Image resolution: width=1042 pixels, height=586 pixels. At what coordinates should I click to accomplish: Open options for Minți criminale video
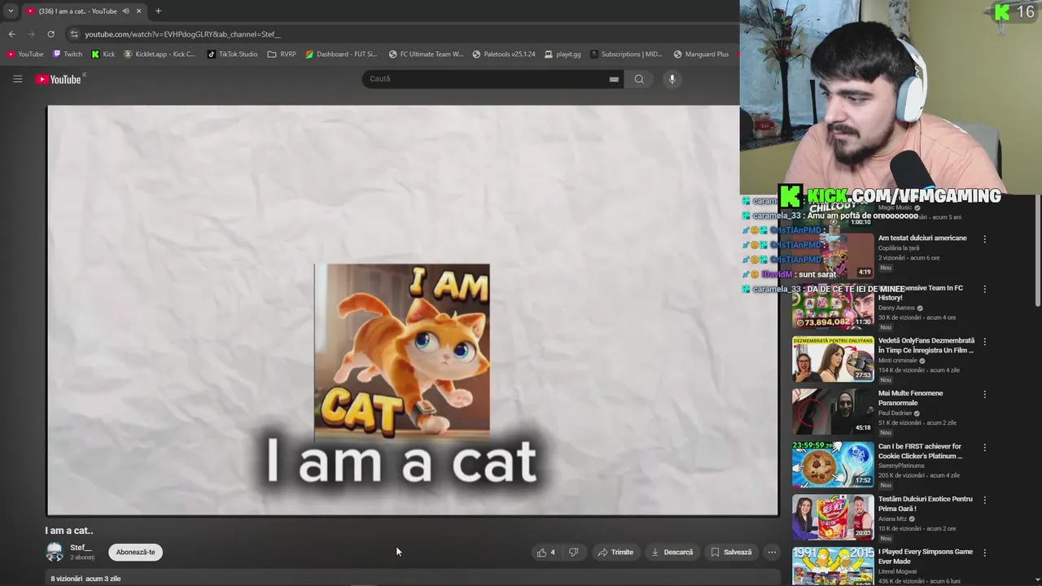[x=984, y=342]
